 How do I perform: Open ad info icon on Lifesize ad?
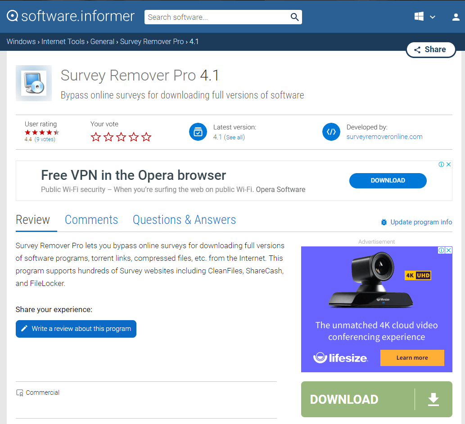441,250
